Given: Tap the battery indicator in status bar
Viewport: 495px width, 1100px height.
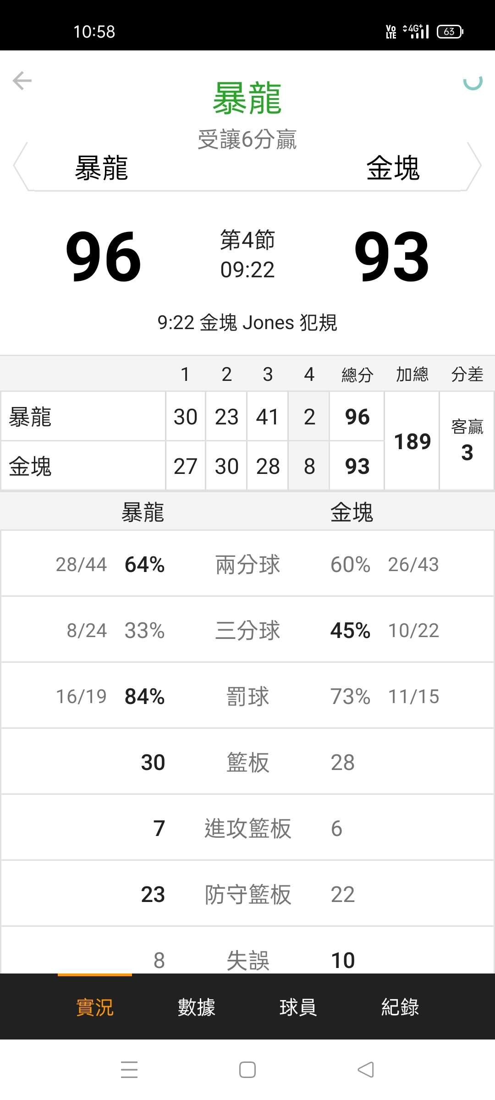Looking at the screenshot, I should pyautogui.click(x=450, y=32).
